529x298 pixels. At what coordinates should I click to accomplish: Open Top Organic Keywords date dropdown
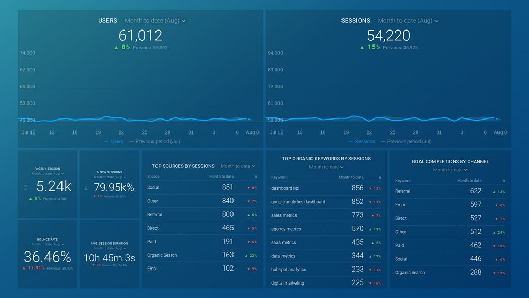326,167
